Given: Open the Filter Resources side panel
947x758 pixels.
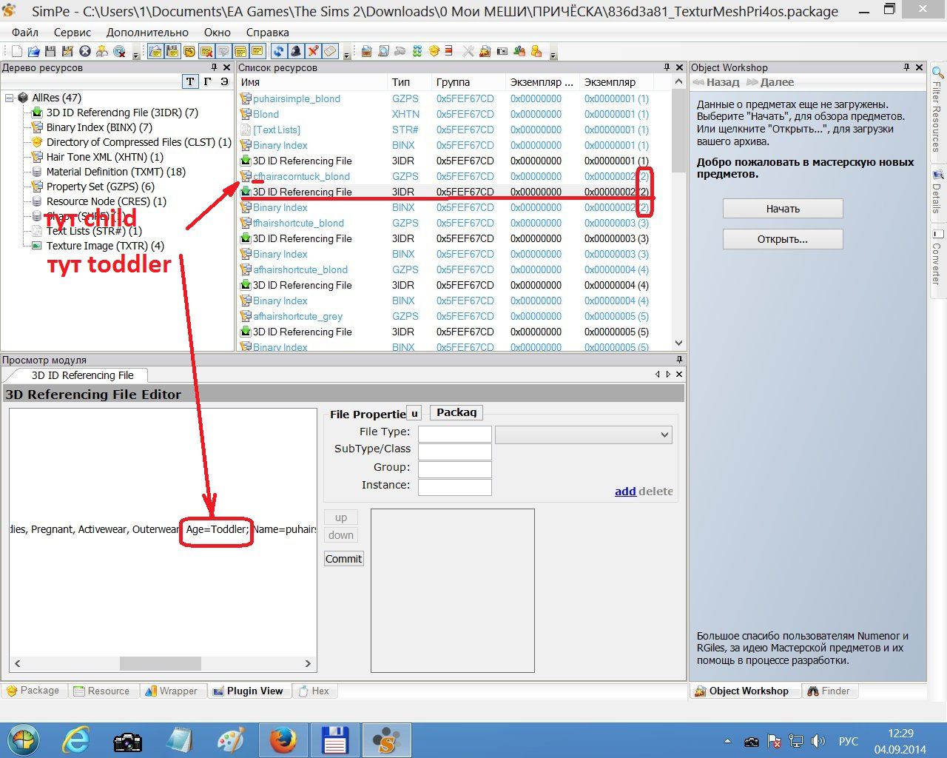Looking at the screenshot, I should point(937,111).
